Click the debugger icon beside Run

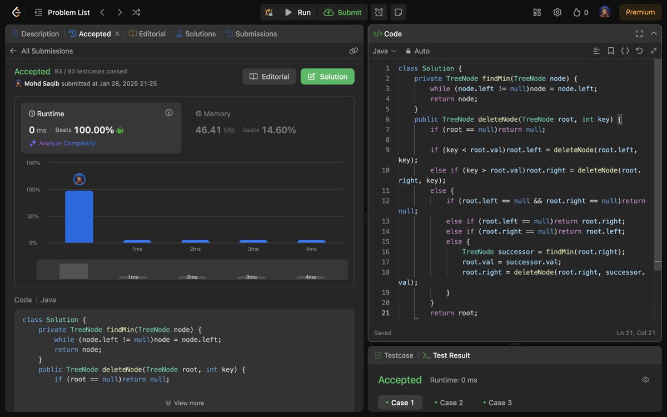pos(269,12)
